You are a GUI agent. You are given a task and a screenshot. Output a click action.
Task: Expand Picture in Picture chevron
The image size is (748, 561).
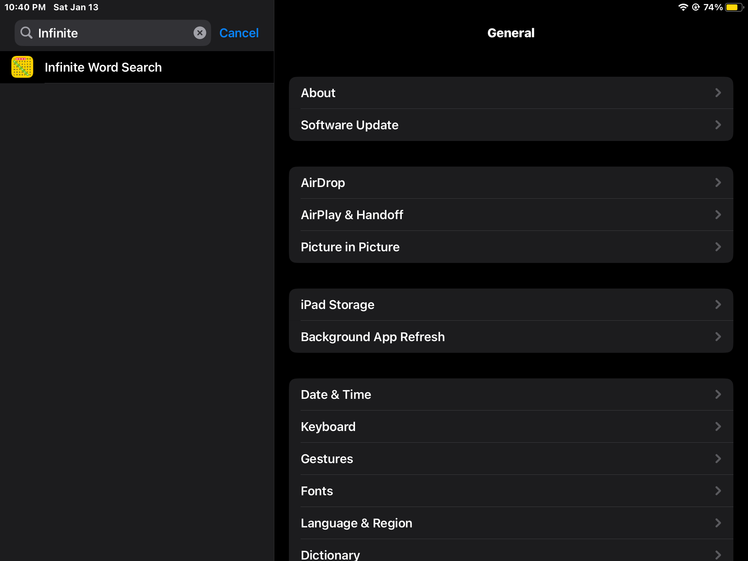718,247
